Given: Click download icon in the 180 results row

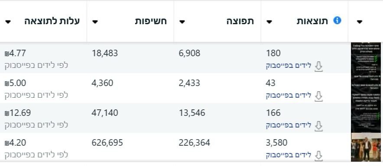Looking at the screenshot, I should [x=318, y=67].
